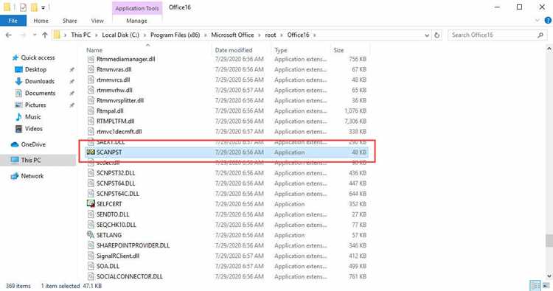Image resolution: width=553 pixels, height=291 pixels.
Task: Switch to large icons view in status bar
Action: pos(546,286)
